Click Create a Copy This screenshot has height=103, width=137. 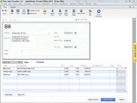click(33, 11)
